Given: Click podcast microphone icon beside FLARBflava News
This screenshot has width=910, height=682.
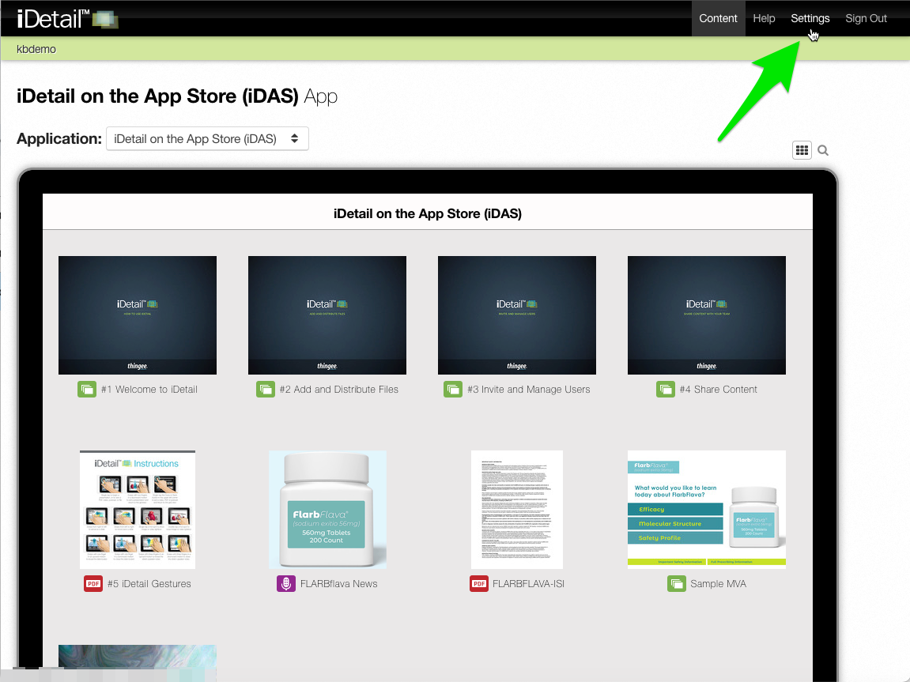Looking at the screenshot, I should point(285,583).
